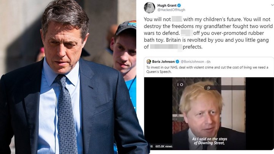Click the subtitle "As I said on the steps"
This screenshot has height=154, width=274.
point(210,139)
